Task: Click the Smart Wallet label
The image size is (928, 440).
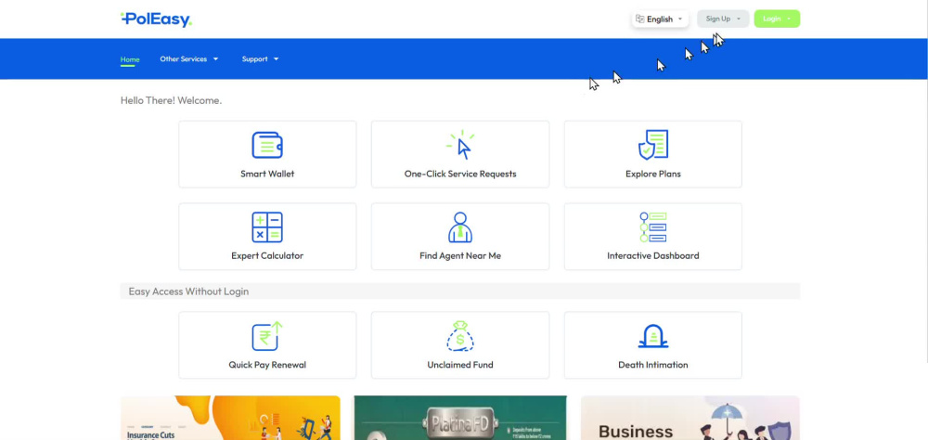Action: click(x=267, y=175)
